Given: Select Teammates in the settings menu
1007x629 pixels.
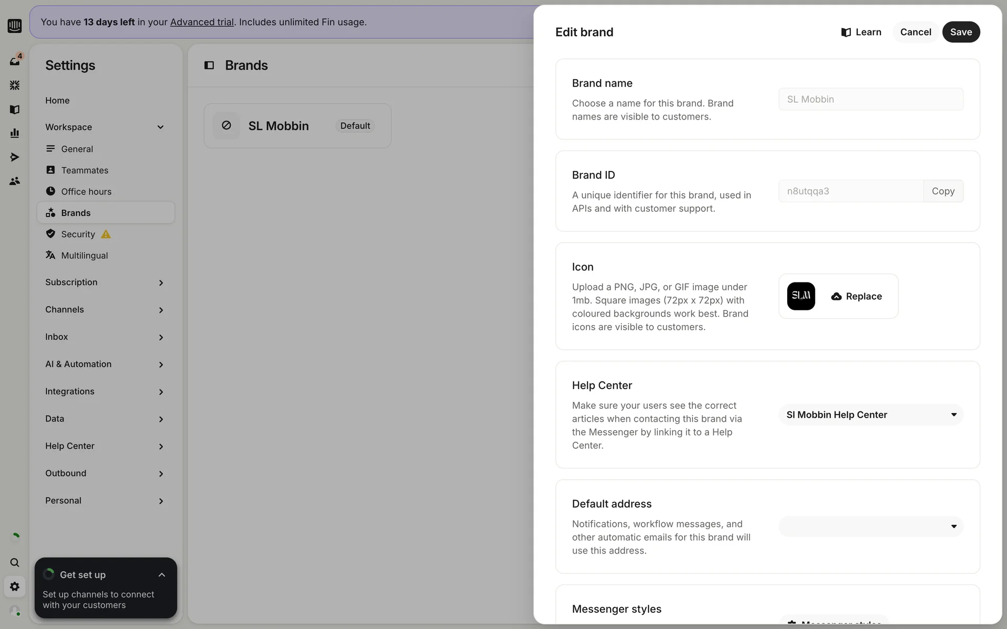Looking at the screenshot, I should 84,170.
